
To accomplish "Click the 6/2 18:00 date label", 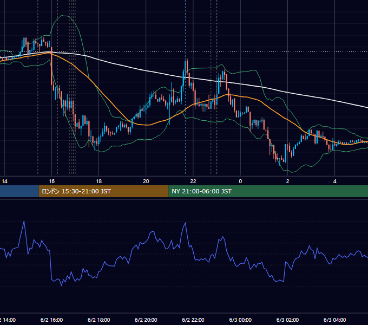I will click(x=99, y=320).
